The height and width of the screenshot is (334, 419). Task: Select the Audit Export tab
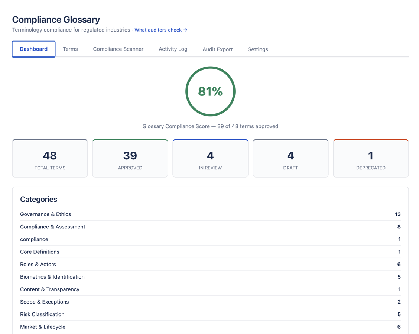pos(217,49)
